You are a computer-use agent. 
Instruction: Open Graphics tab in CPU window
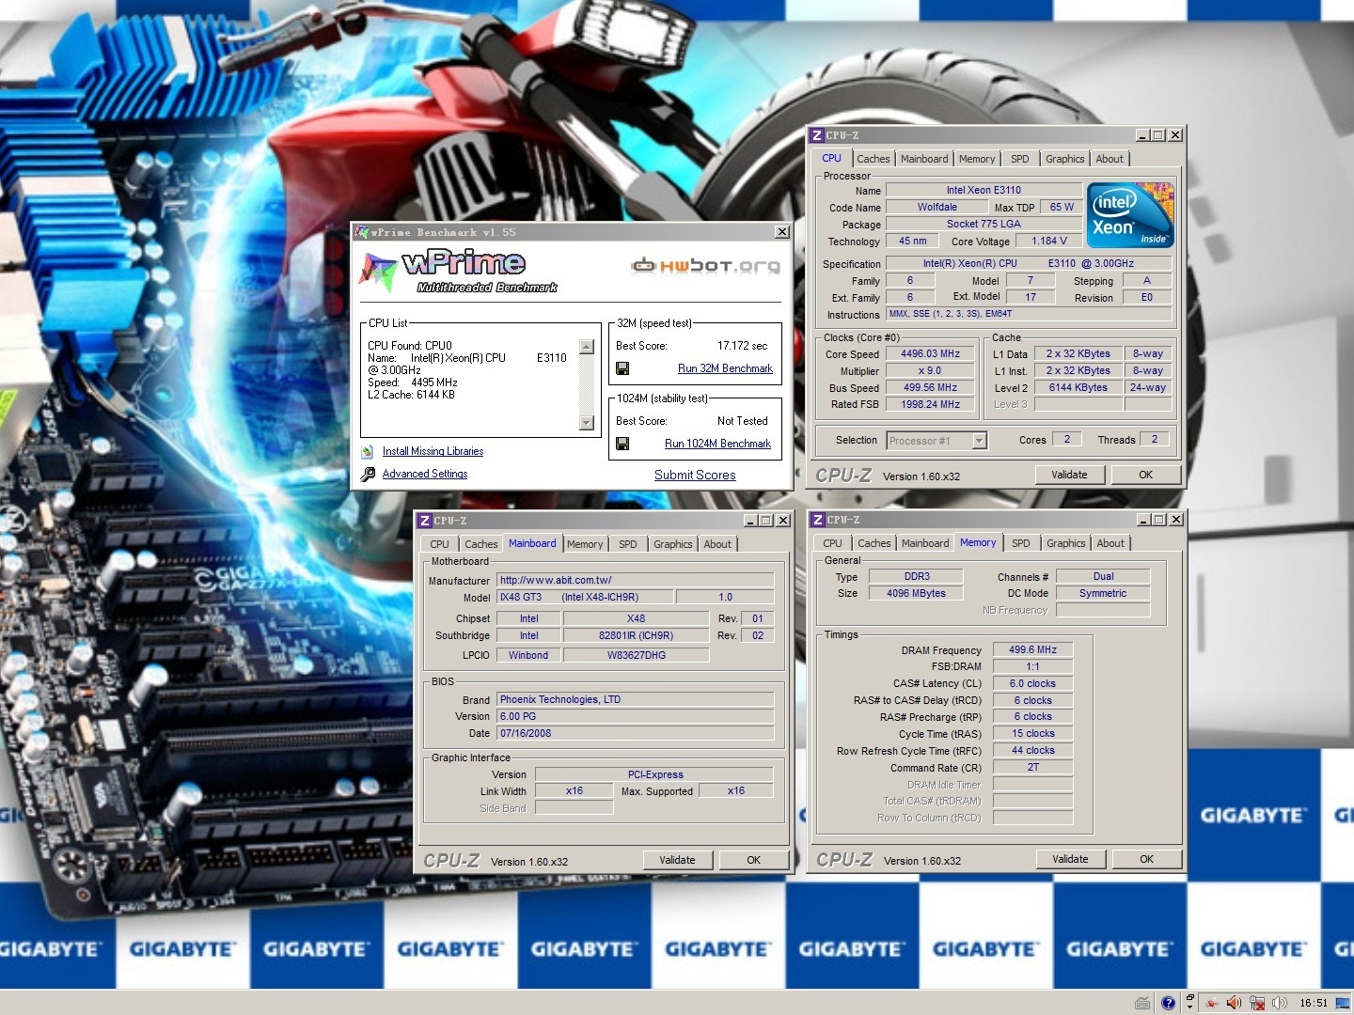1065,159
